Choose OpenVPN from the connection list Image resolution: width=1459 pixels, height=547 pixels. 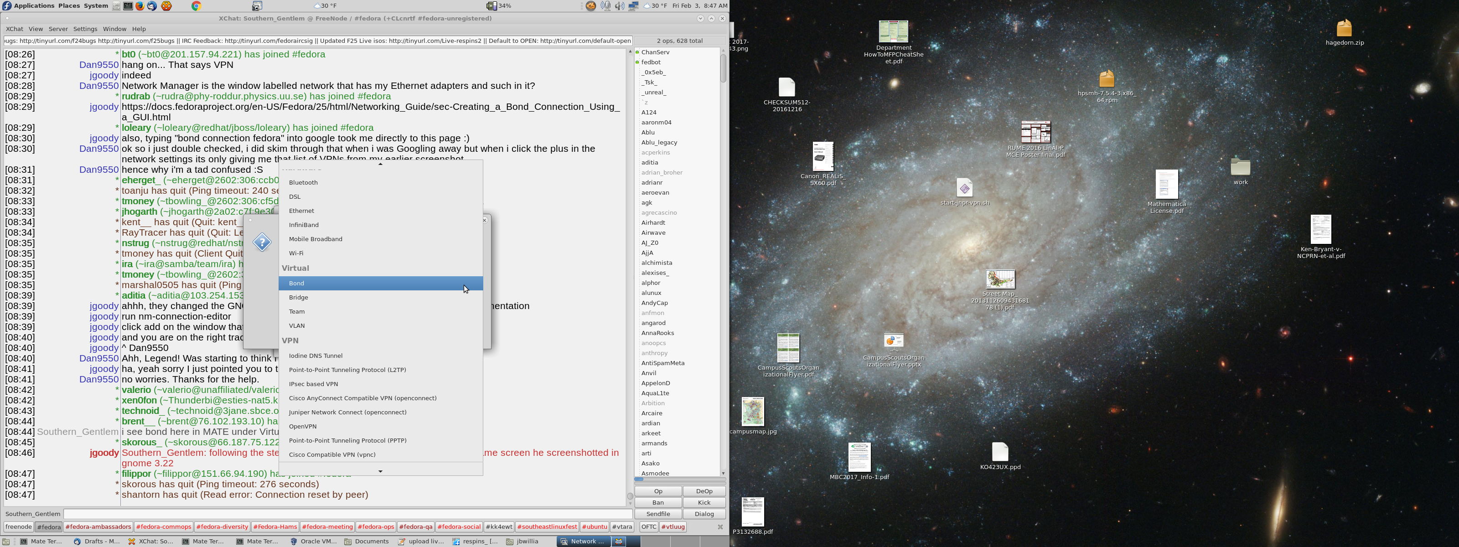point(381,426)
